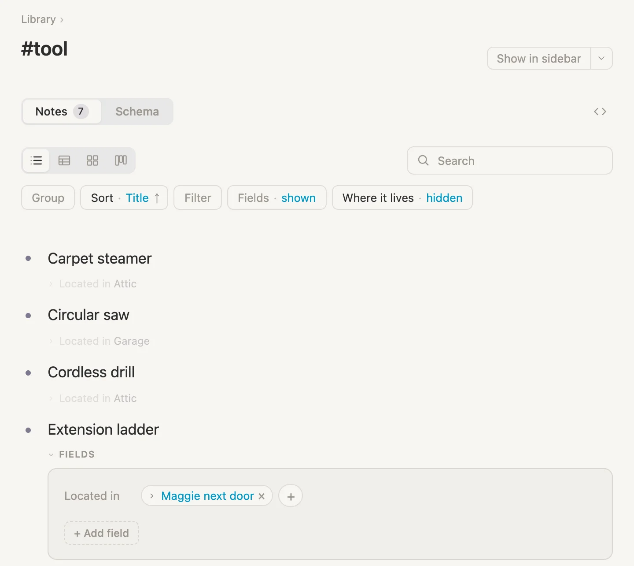634x566 pixels.
Task: Expand the Maggie next door chip
Action: [x=151, y=496]
